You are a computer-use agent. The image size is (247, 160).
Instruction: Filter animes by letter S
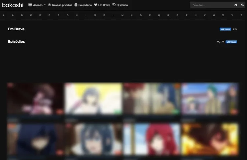(x=177, y=15)
